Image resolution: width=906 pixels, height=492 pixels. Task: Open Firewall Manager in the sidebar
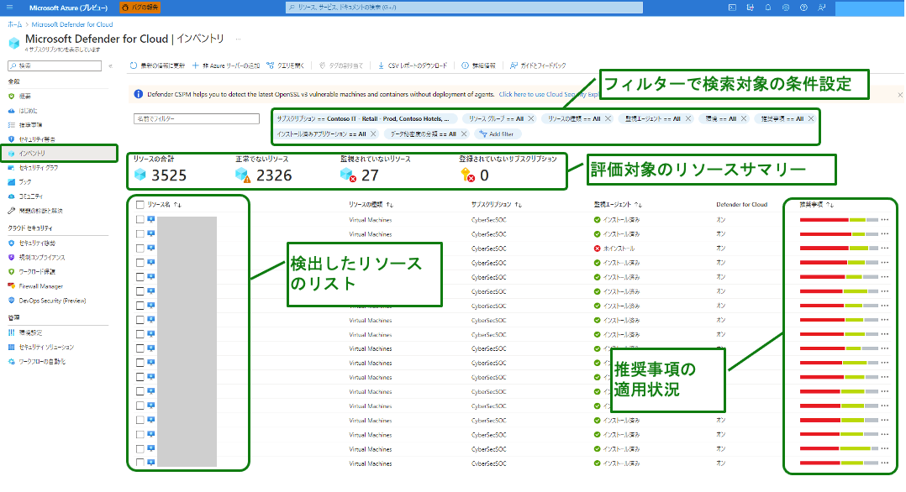tap(41, 286)
